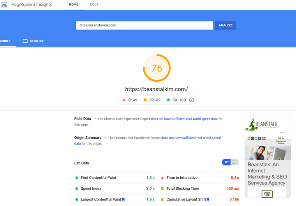
Task: Click the Time to Interactive label
Action: point(182,178)
